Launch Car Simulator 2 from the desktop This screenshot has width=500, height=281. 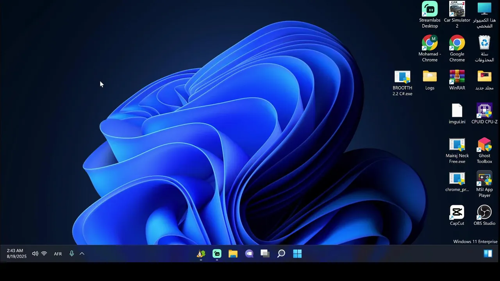tap(457, 15)
